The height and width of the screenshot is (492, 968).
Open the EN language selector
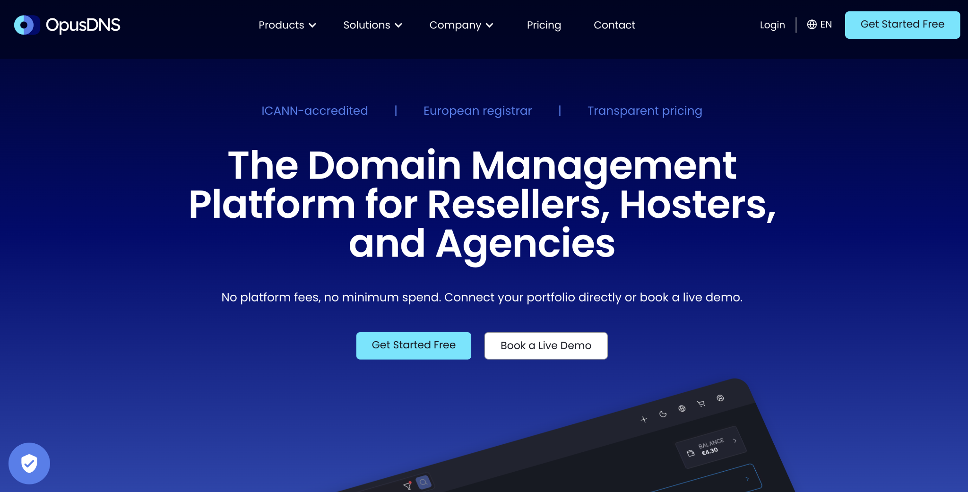pos(819,25)
